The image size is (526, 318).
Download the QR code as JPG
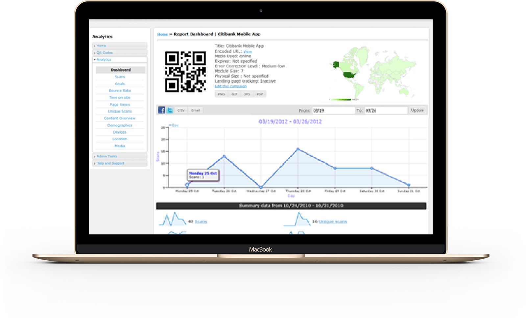point(247,94)
